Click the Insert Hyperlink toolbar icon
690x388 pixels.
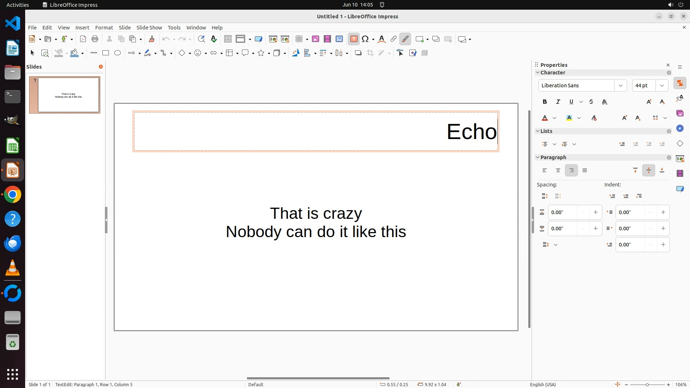(393, 39)
